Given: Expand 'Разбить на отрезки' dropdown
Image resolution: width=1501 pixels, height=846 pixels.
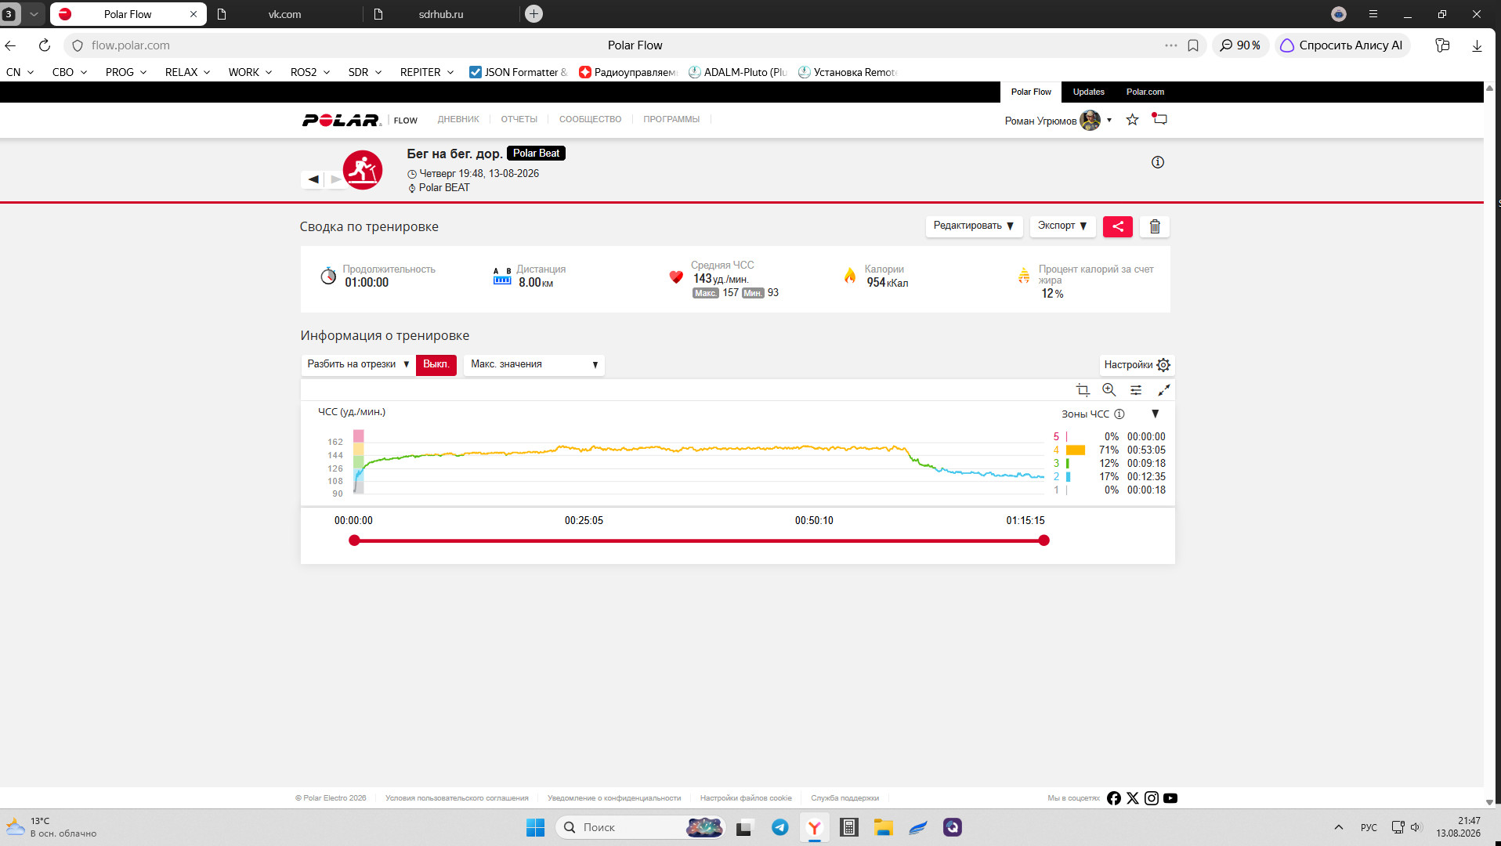Looking at the screenshot, I should pyautogui.click(x=358, y=365).
